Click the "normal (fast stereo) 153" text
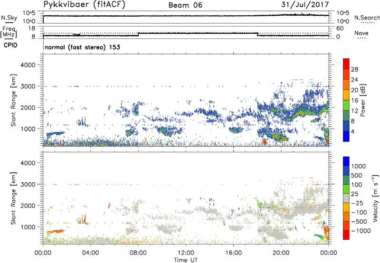The image size is (380, 263). (x=82, y=47)
